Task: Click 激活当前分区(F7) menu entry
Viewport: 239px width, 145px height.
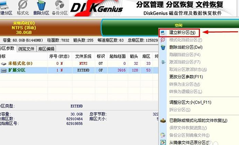Action: 185,62
